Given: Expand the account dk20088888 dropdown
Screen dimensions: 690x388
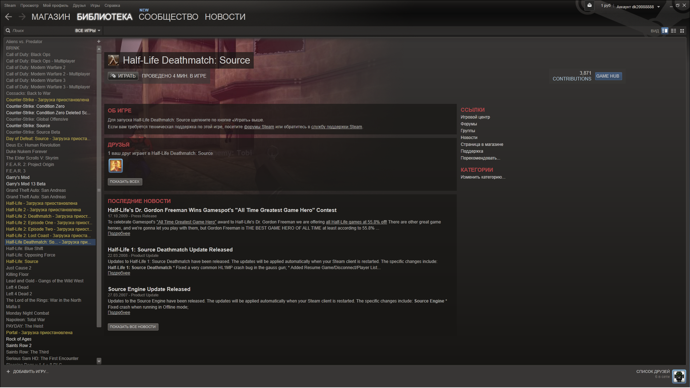Looking at the screenshot, I should pos(638,7).
